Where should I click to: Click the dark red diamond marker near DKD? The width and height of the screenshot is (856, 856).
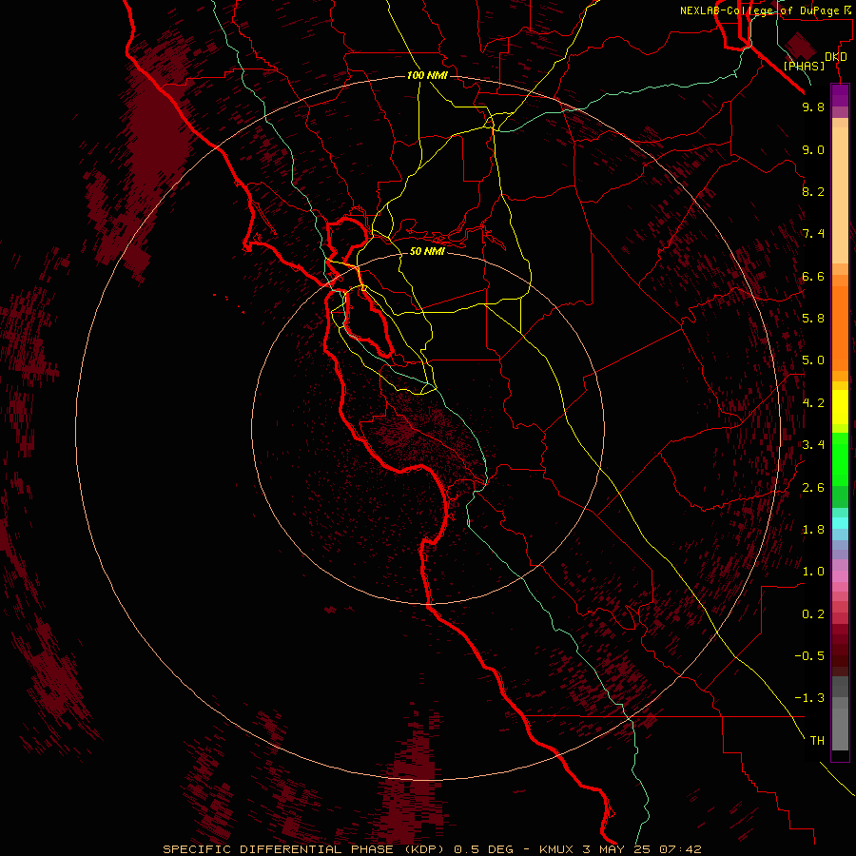point(800,46)
